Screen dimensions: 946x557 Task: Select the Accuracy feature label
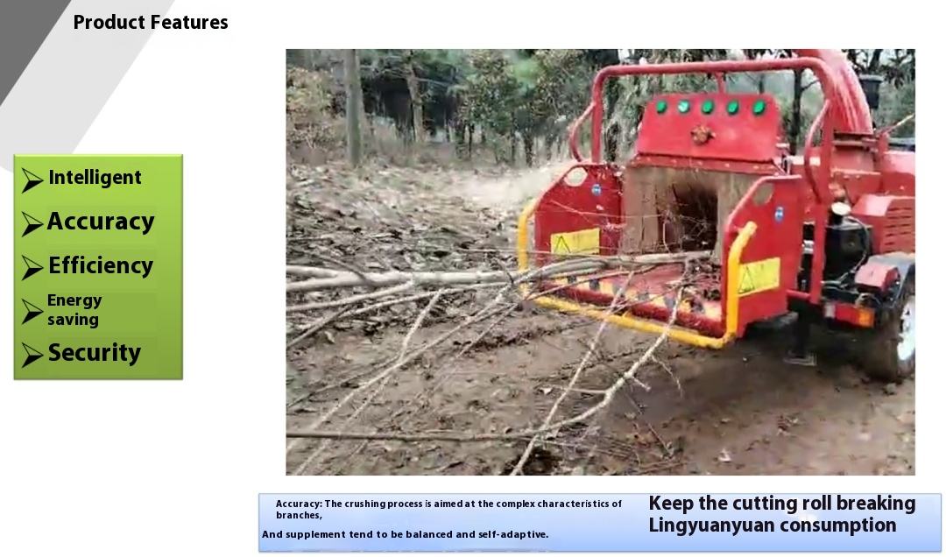point(101,222)
